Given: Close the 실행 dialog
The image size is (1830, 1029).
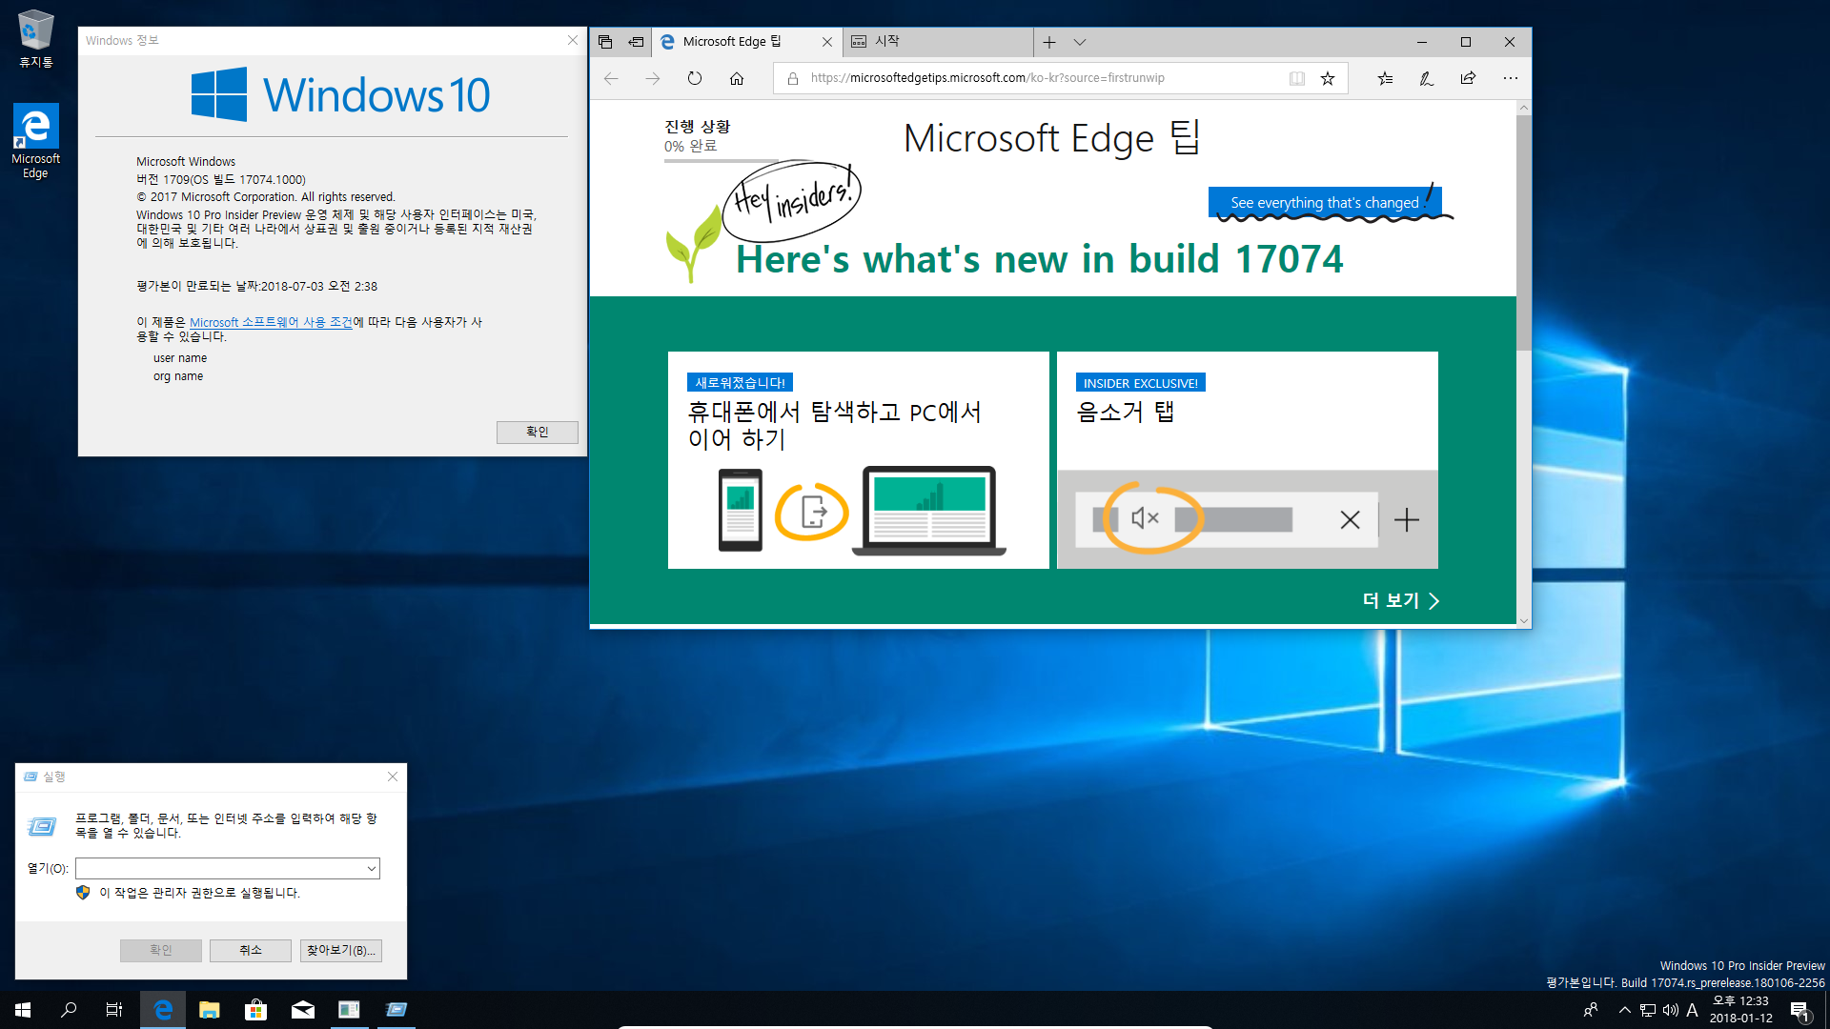Looking at the screenshot, I should [x=393, y=777].
